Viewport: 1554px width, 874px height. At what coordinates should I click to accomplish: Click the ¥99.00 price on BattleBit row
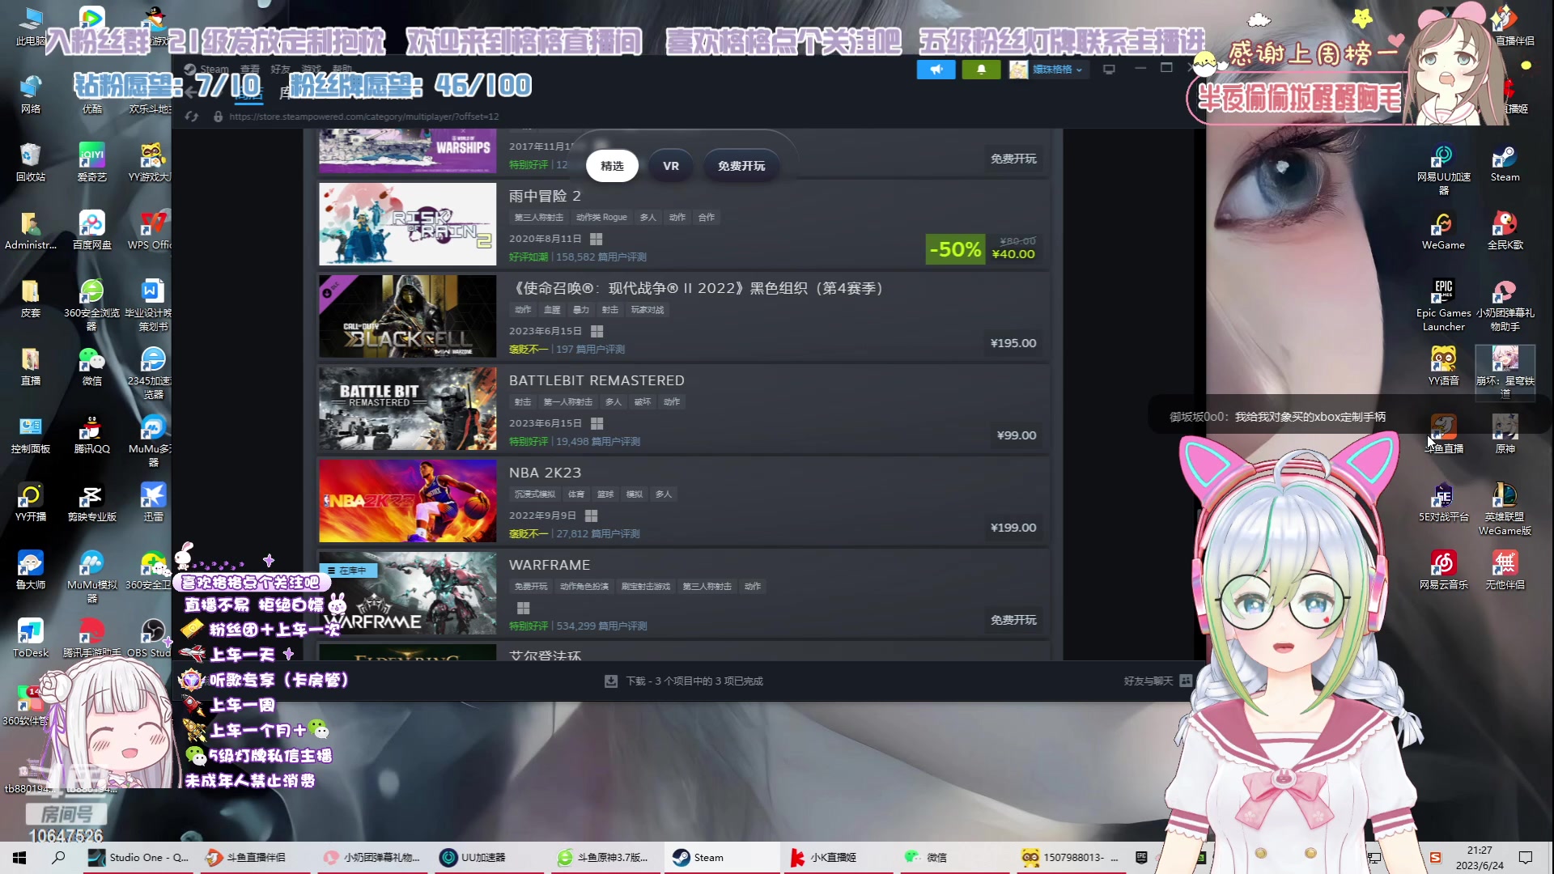tap(1017, 435)
